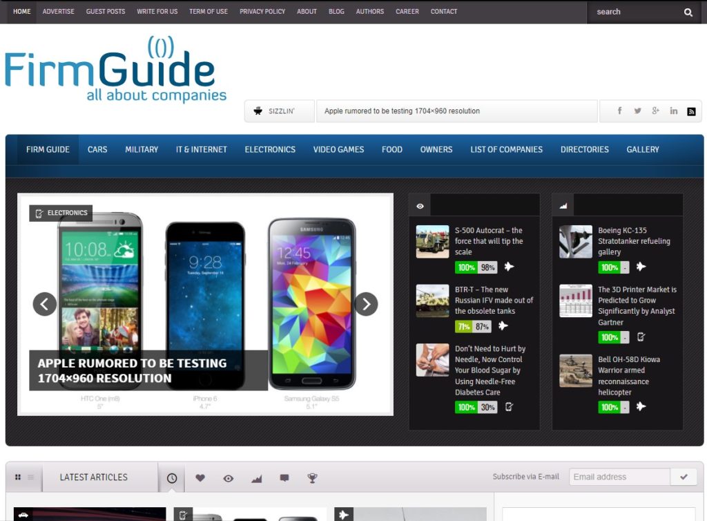The width and height of the screenshot is (707, 521).
Task: Open S-500 Autocrat article link
Action: tap(489, 241)
